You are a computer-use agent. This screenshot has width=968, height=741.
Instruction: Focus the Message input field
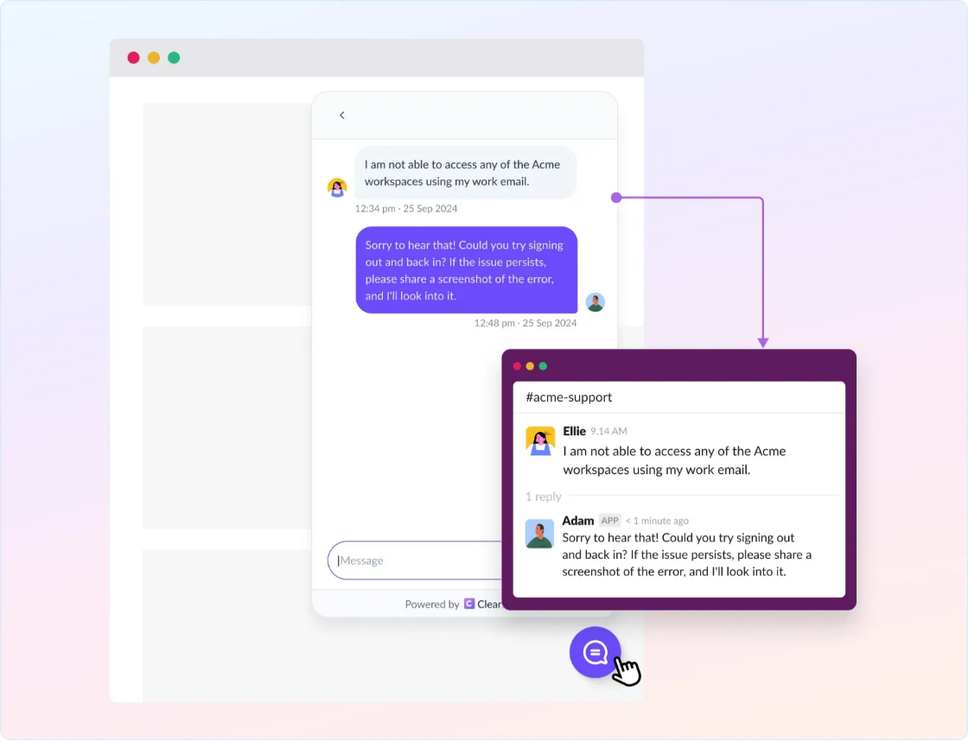(x=415, y=560)
